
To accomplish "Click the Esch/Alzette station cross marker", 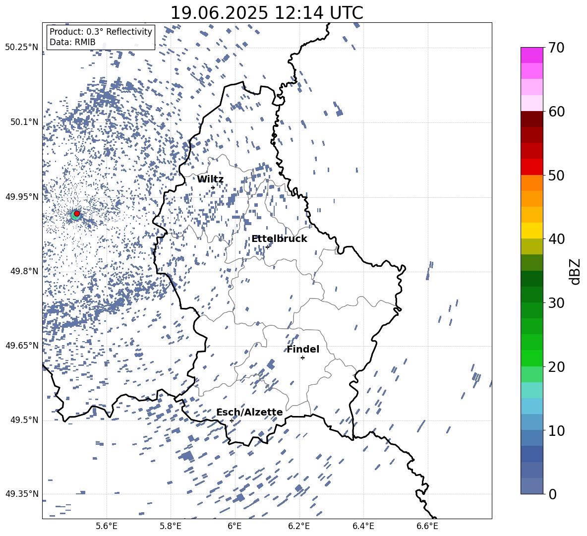I will [x=232, y=420].
